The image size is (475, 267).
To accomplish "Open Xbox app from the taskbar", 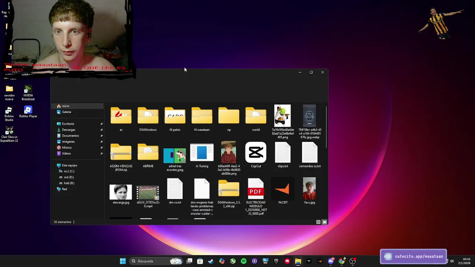I will tap(233, 261).
